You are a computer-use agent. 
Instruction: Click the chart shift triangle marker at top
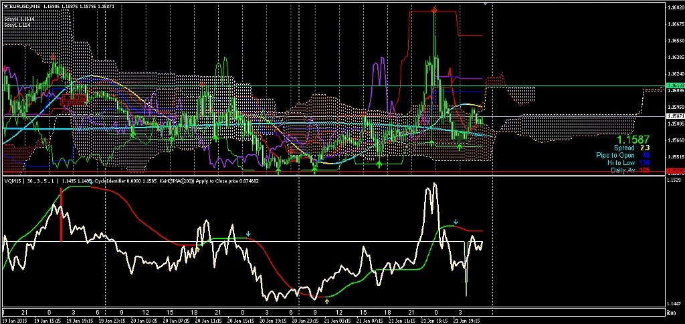(x=486, y=3)
